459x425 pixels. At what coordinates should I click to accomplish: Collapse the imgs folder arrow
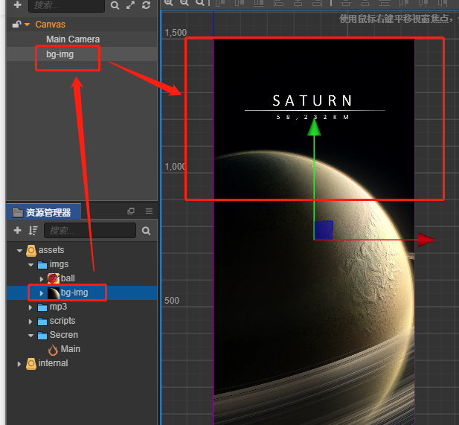[x=31, y=265]
